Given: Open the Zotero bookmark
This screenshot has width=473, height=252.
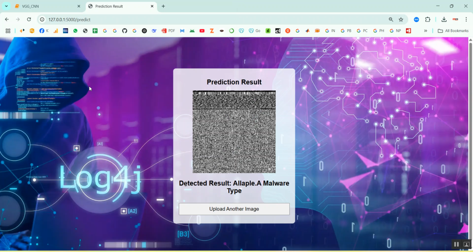Looking at the screenshot, I should tap(212, 31).
